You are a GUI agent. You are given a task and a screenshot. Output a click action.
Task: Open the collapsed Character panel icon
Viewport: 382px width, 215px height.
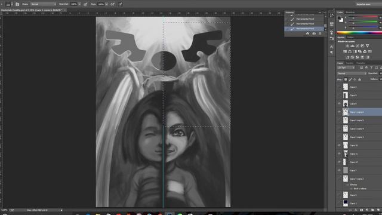(x=332, y=47)
